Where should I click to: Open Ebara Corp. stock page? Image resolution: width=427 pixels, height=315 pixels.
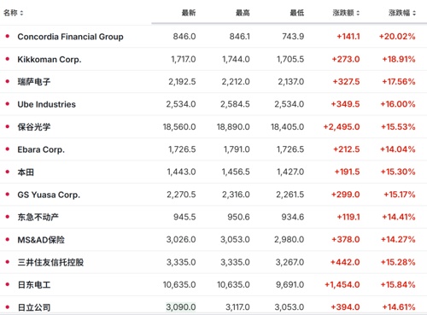pyautogui.click(x=41, y=149)
